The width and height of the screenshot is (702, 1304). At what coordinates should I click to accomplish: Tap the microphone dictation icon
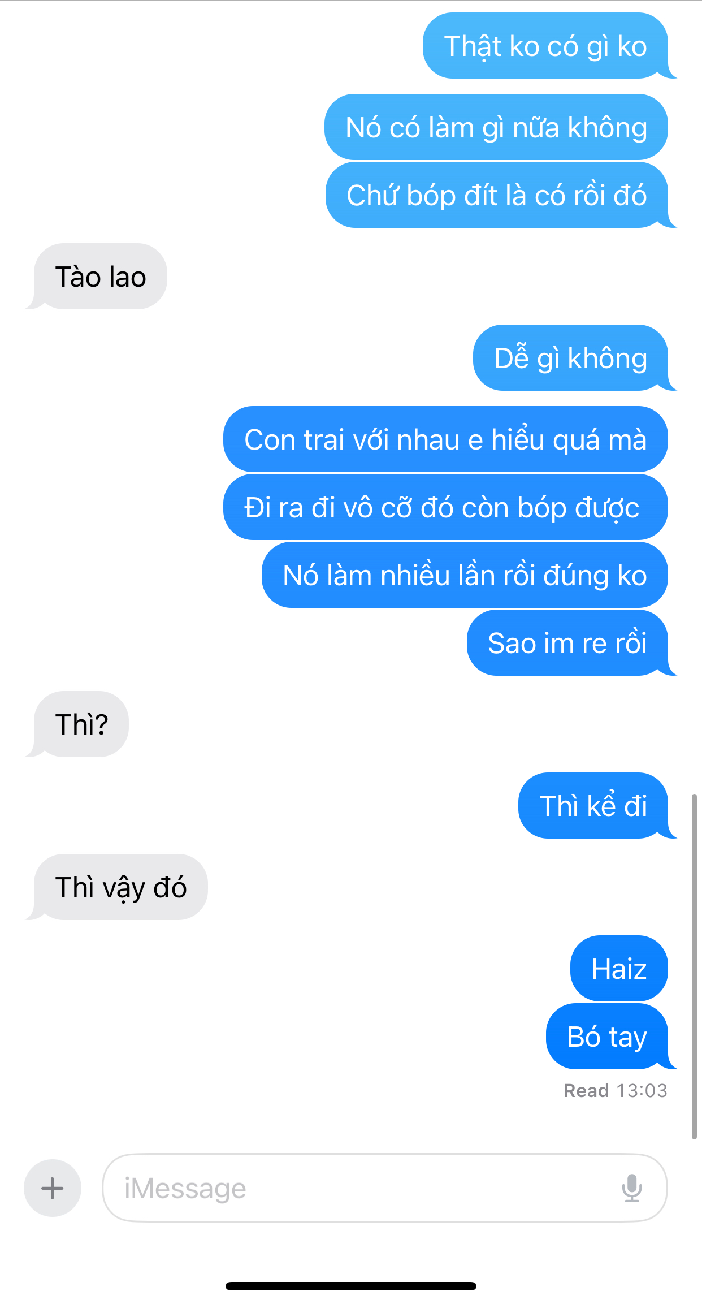coord(632,1188)
